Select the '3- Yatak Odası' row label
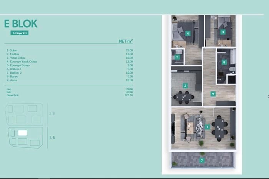The width and height of the screenshot is (269, 179). click(x=16, y=58)
